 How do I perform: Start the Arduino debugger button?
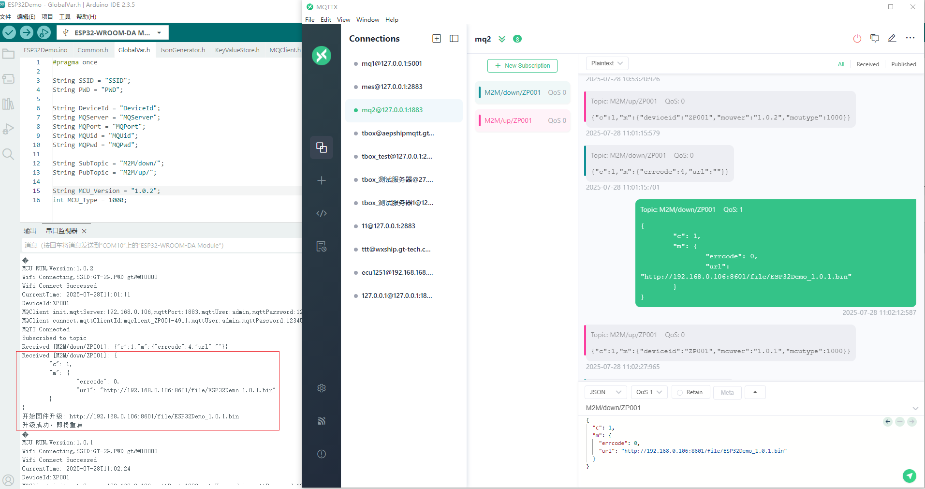[x=44, y=32]
